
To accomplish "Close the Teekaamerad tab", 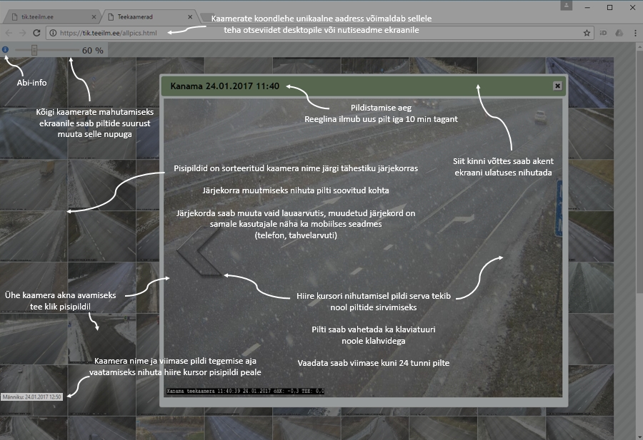I will click(x=189, y=16).
